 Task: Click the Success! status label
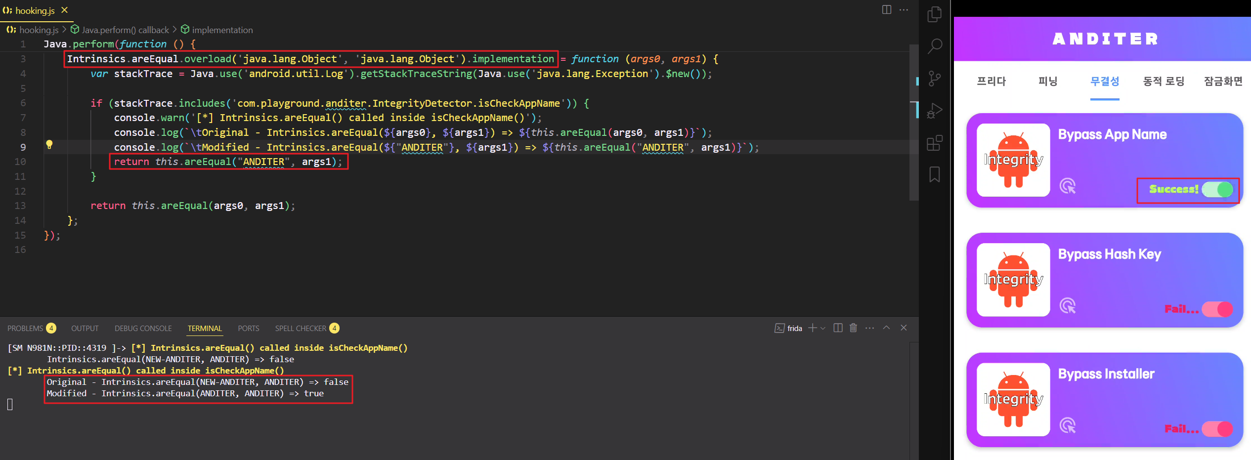[x=1174, y=189]
